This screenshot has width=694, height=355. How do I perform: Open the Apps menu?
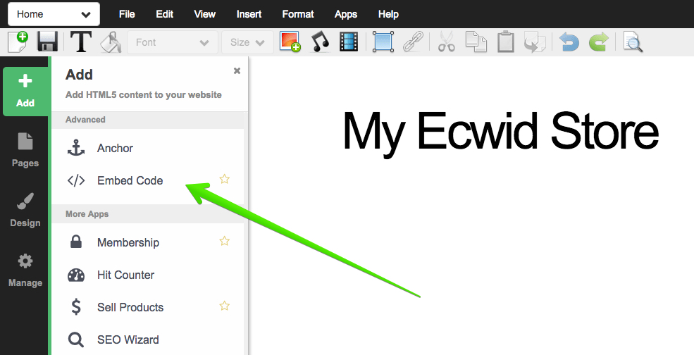tap(346, 14)
